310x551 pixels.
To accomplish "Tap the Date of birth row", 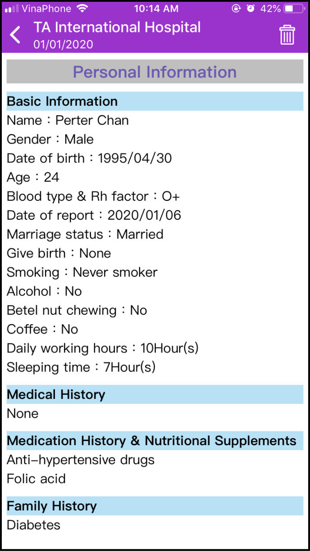I will [89, 158].
